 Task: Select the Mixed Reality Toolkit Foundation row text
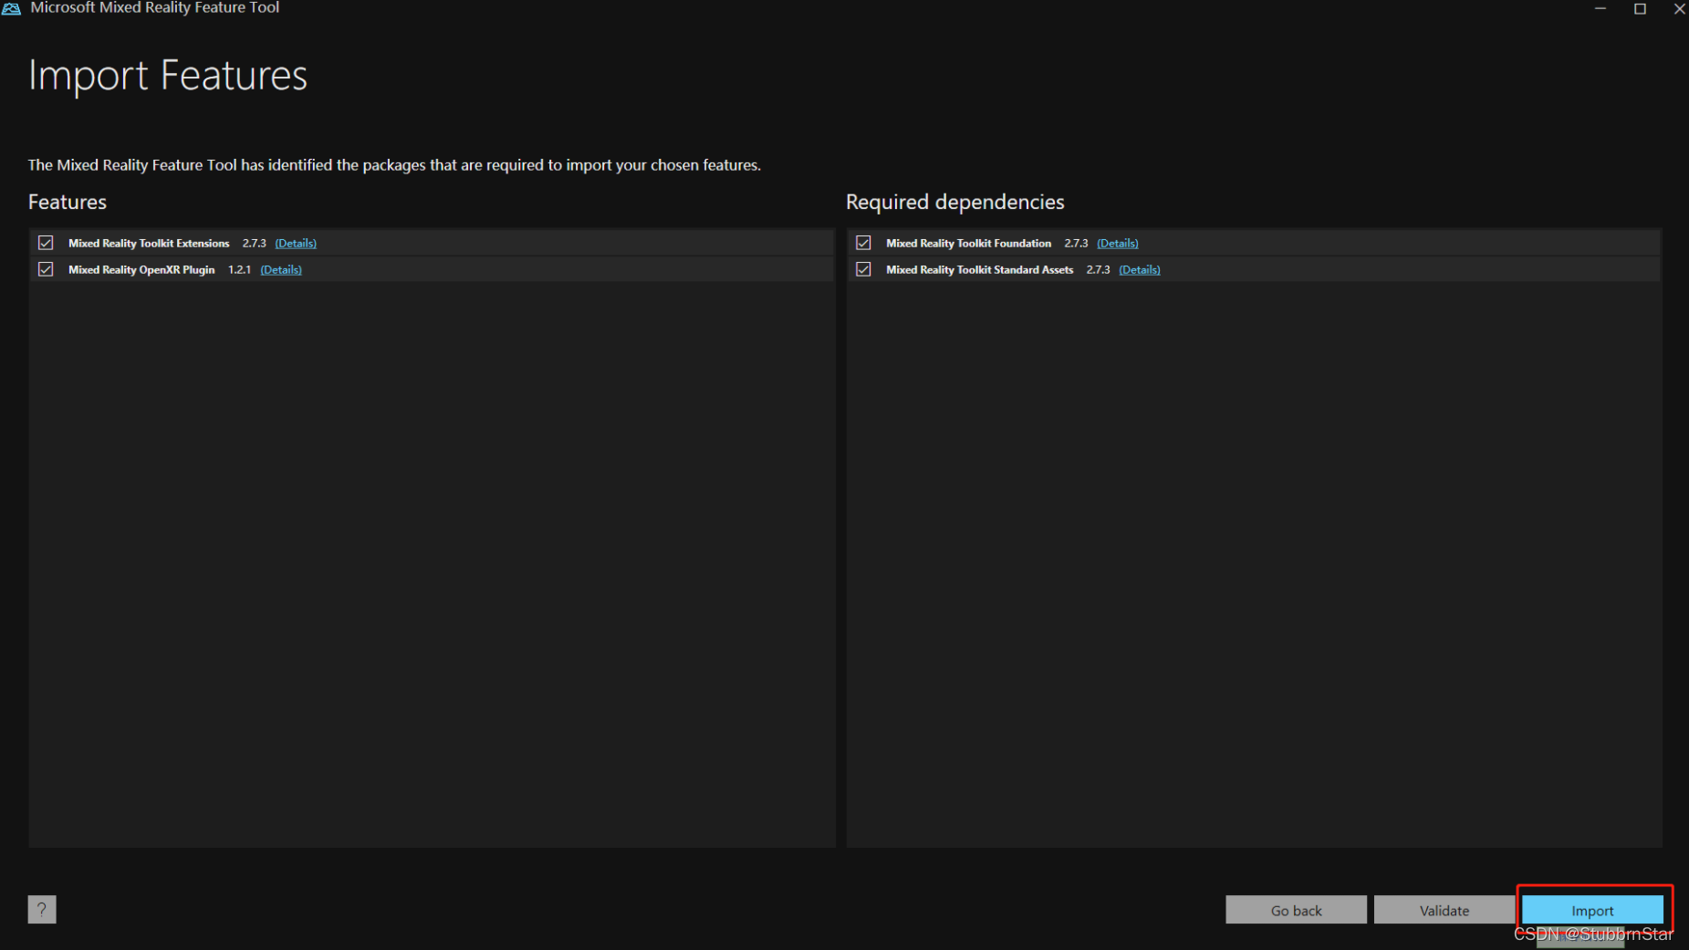[968, 243]
